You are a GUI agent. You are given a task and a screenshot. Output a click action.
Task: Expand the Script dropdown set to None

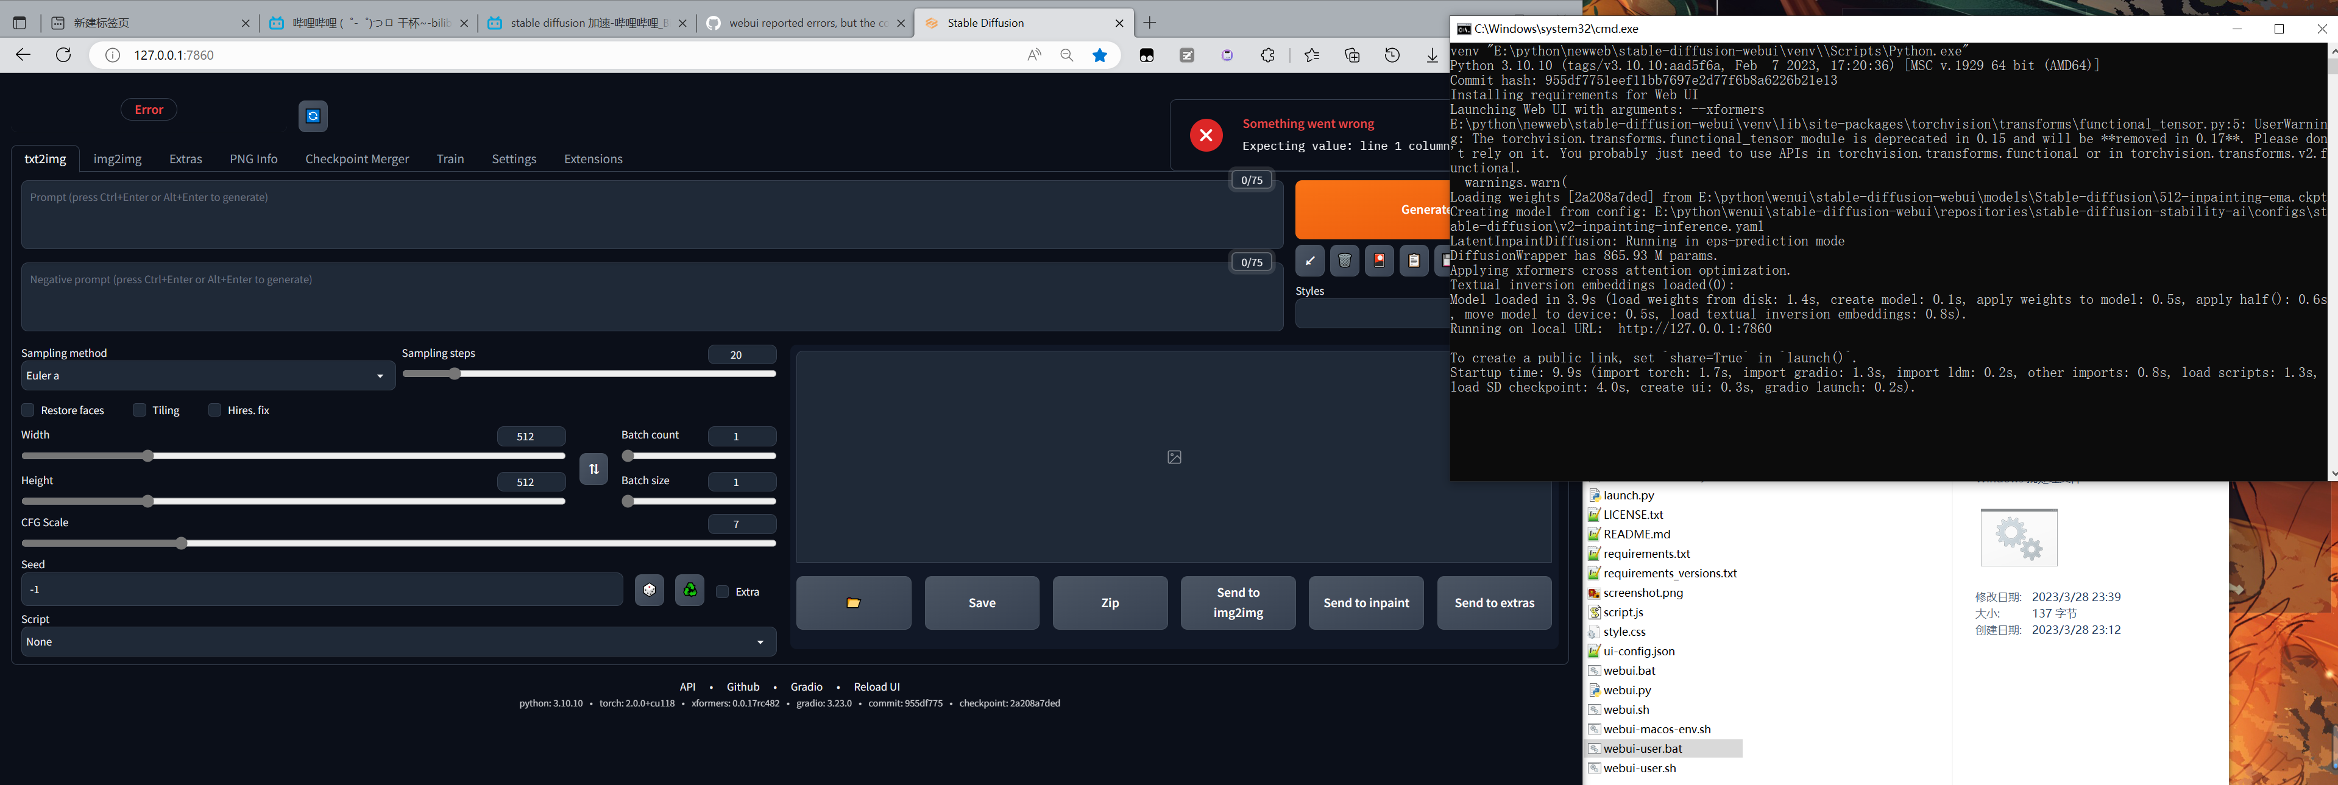click(399, 642)
